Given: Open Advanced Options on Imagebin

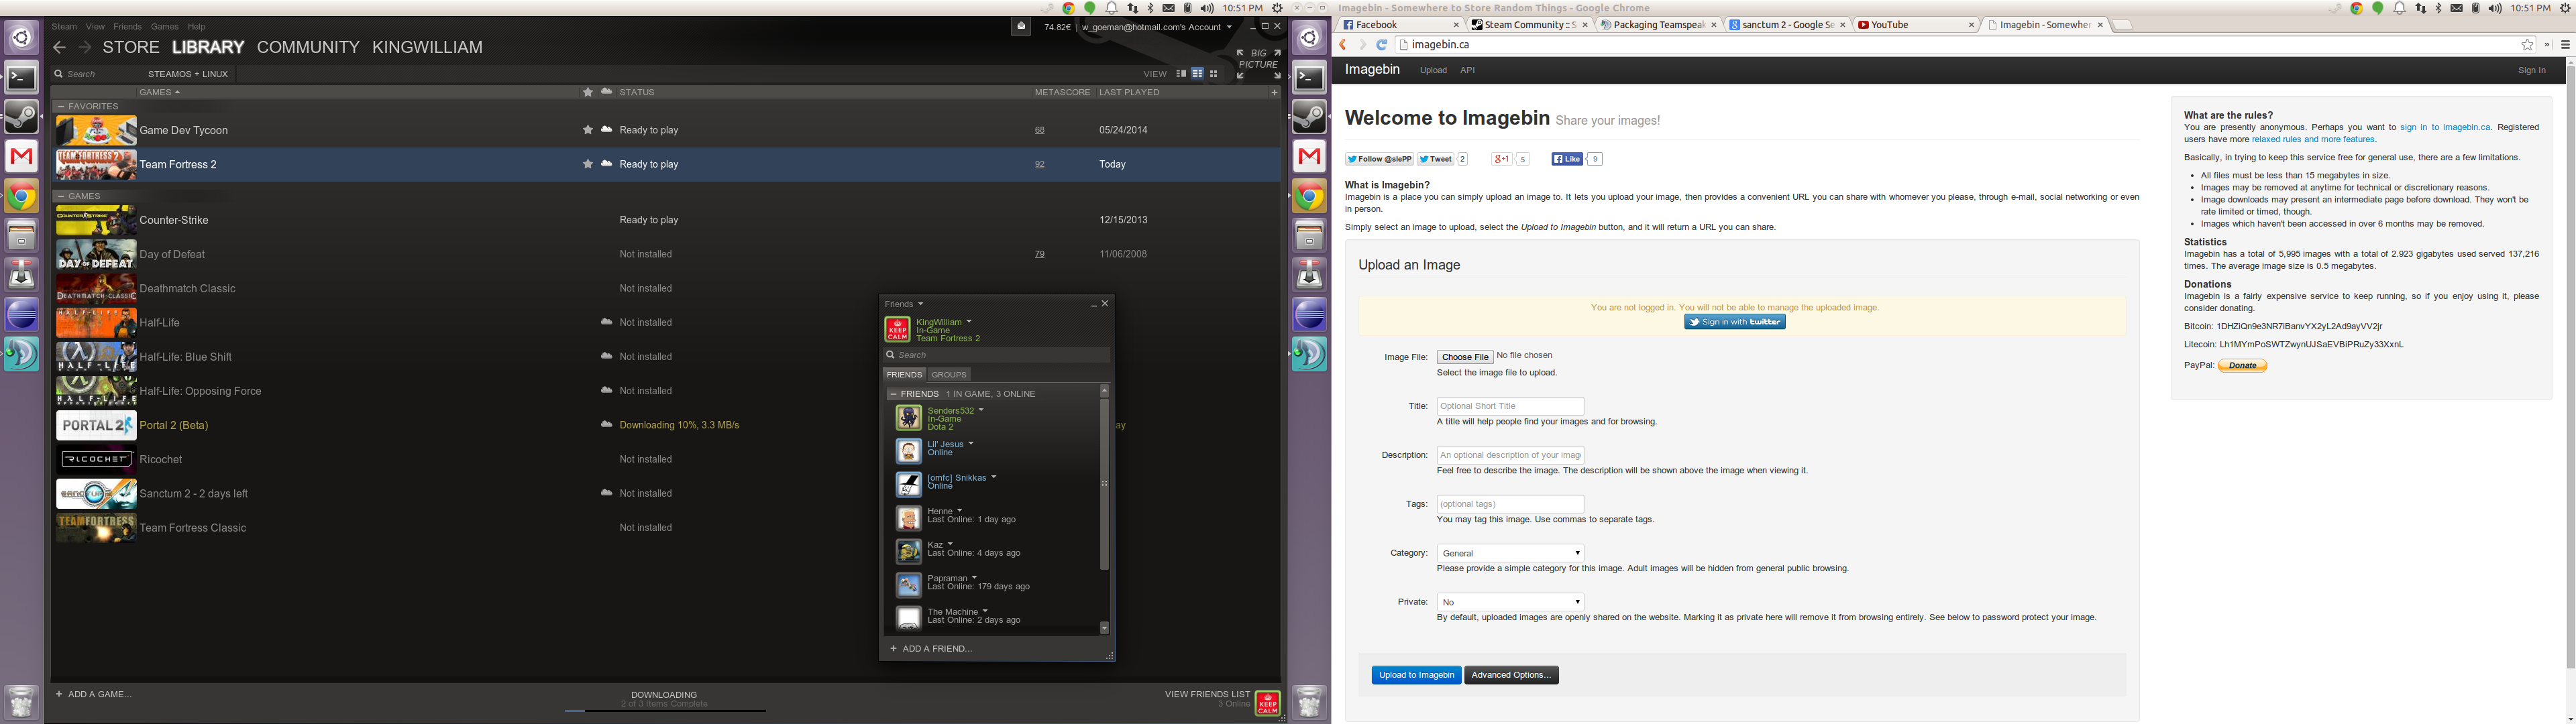Looking at the screenshot, I should tap(1511, 675).
